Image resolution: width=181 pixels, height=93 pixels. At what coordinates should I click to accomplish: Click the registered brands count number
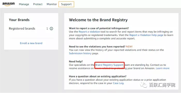[x=47, y=29]
